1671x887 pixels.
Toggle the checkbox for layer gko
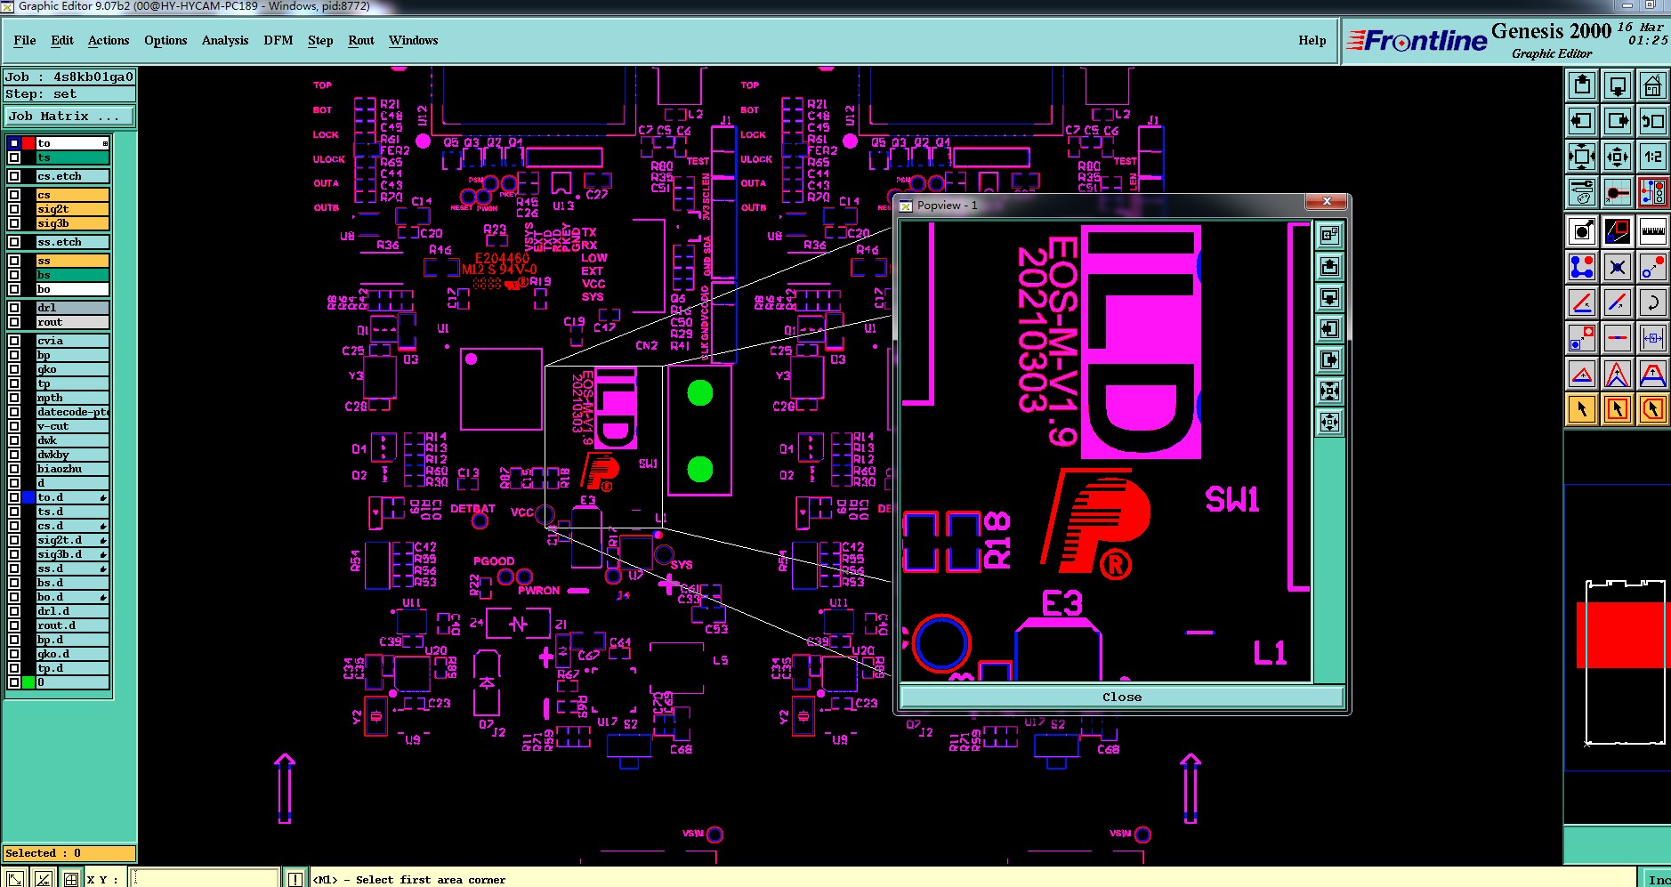coord(14,369)
